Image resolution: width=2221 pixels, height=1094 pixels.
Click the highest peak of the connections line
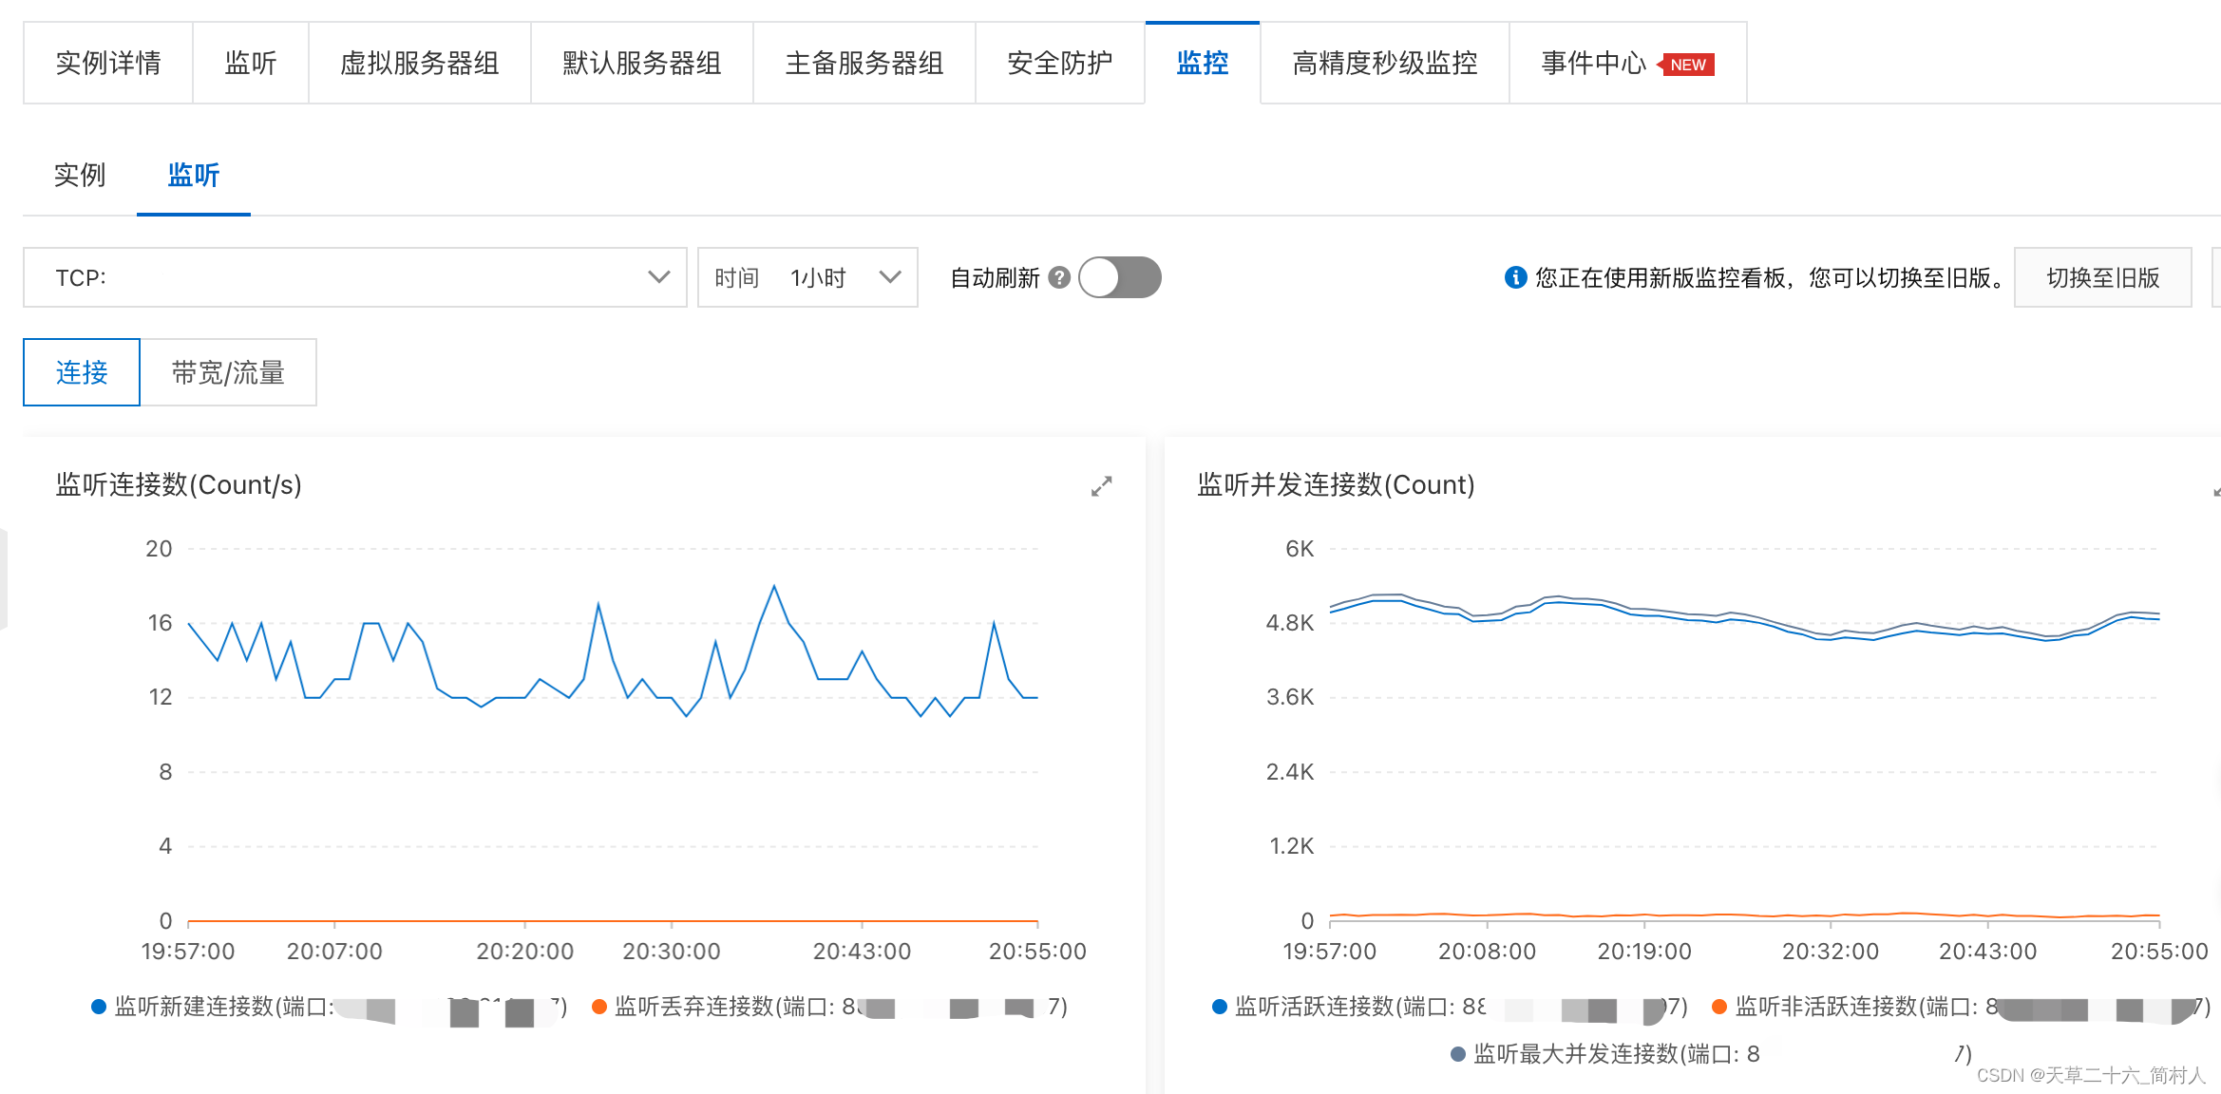coord(774,586)
